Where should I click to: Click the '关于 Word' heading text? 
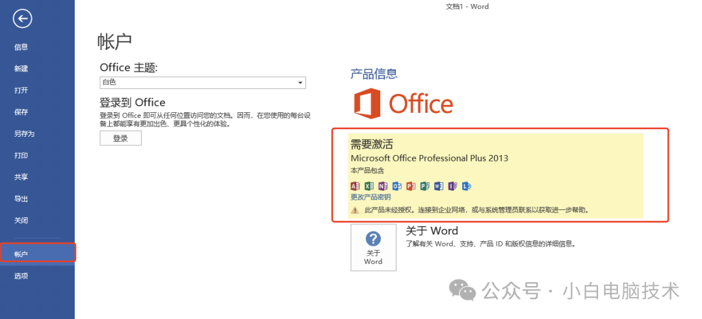point(432,231)
